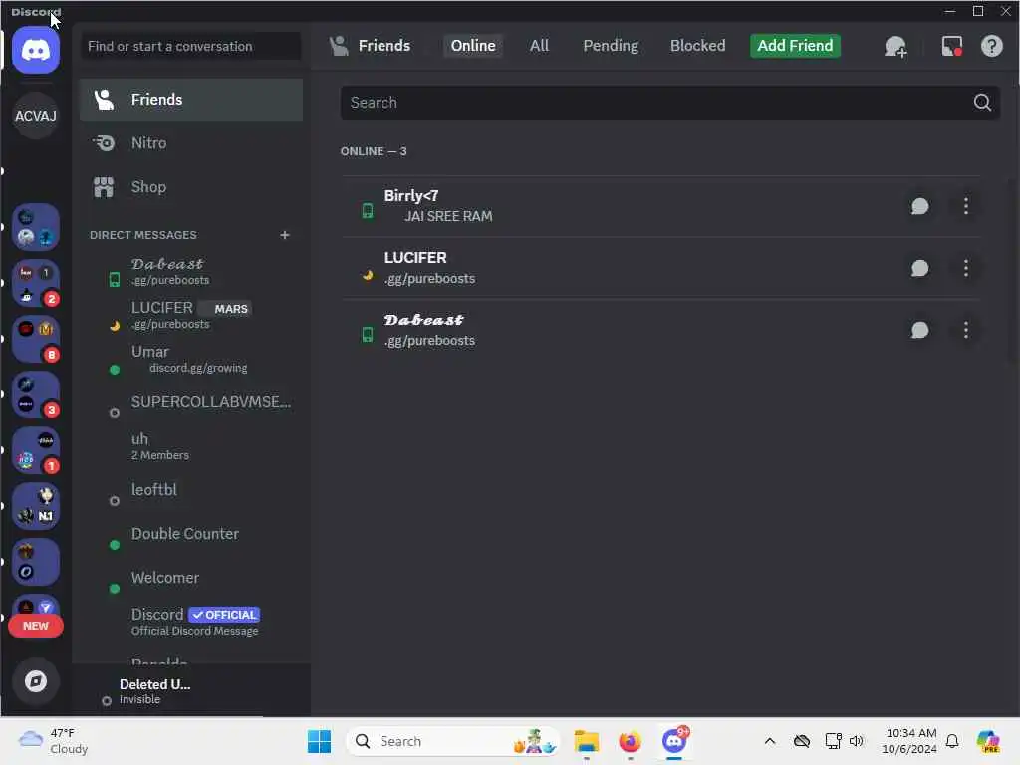Open DM with Umar
This screenshot has width=1020, height=765.
point(191,359)
